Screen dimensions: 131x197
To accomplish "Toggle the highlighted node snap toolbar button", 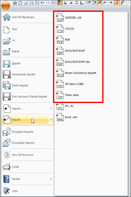I will (99, 3).
